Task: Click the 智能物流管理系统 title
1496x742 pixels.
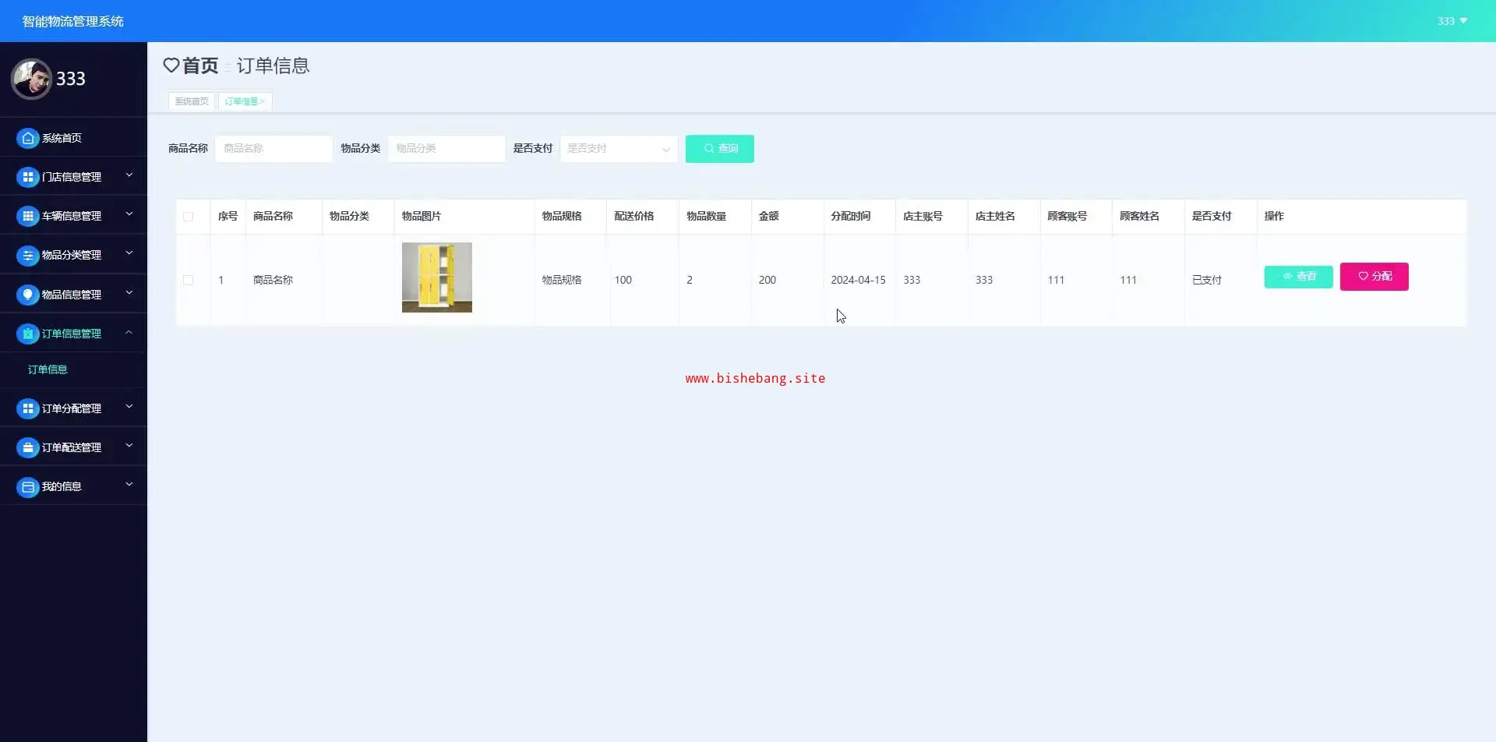Action: pyautogui.click(x=73, y=21)
